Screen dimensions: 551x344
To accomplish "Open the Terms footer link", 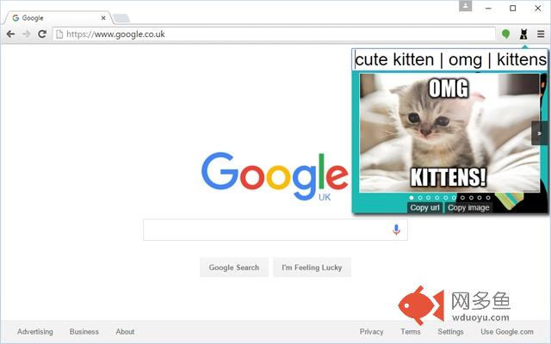I will 411,331.
